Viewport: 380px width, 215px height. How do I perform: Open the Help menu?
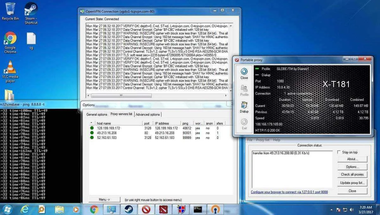point(276,140)
